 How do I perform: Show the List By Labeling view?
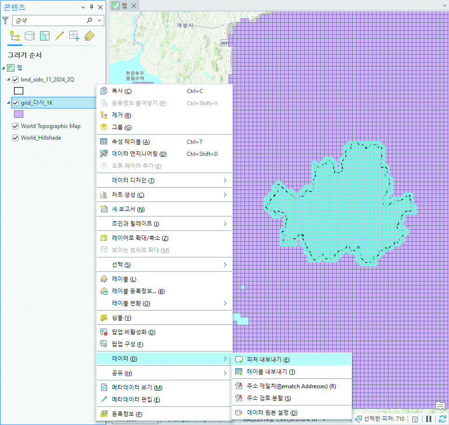coord(89,36)
